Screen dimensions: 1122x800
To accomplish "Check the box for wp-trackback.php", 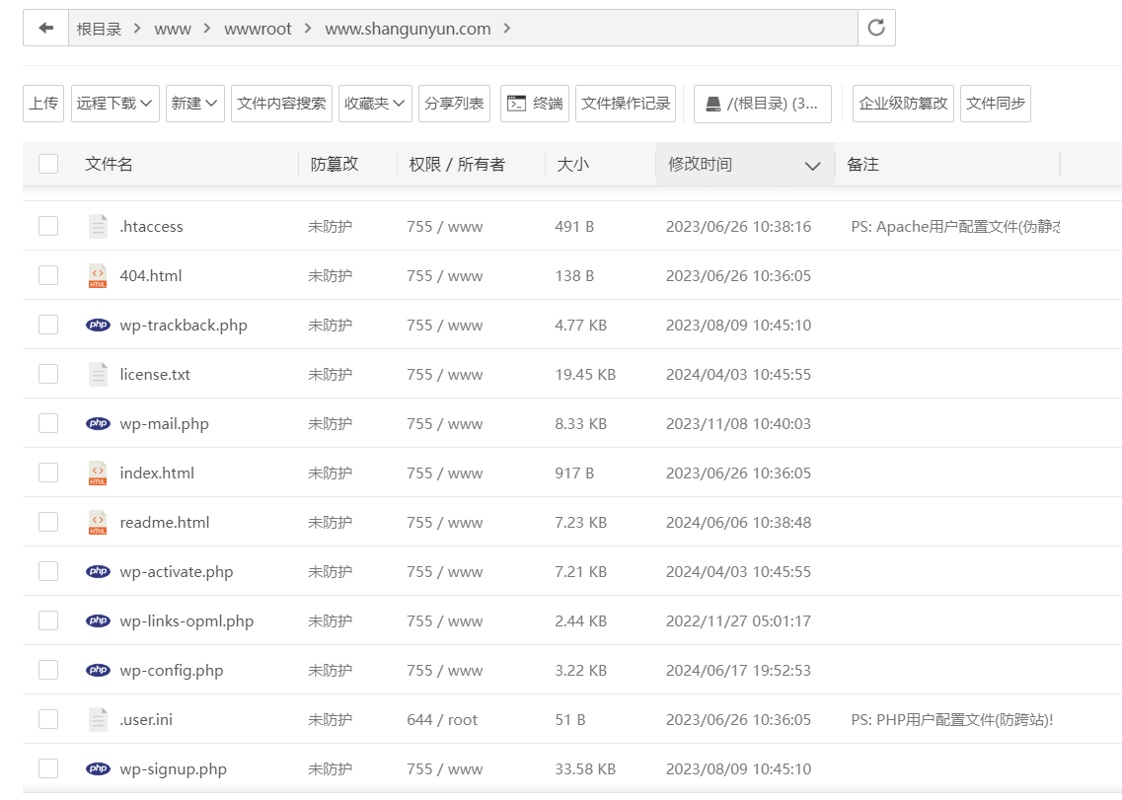I will click(48, 325).
